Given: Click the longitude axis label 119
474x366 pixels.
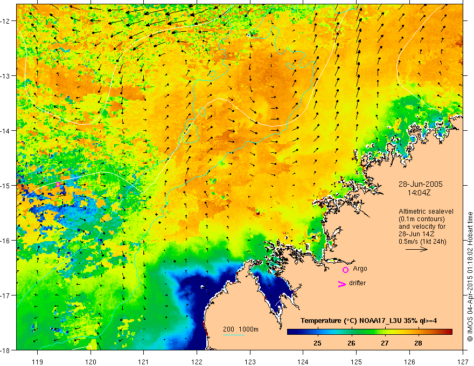Looking at the screenshot, I should 37,362.
